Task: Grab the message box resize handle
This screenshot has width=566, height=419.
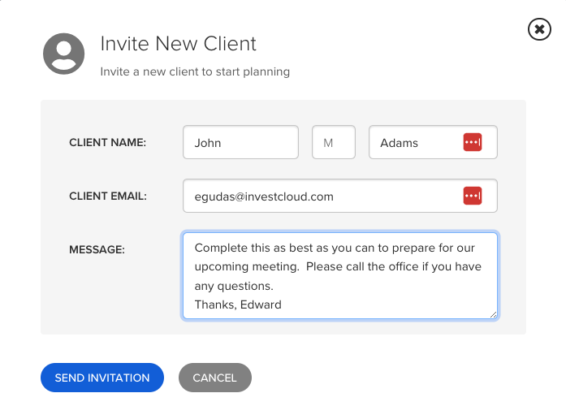Action: coord(493,315)
